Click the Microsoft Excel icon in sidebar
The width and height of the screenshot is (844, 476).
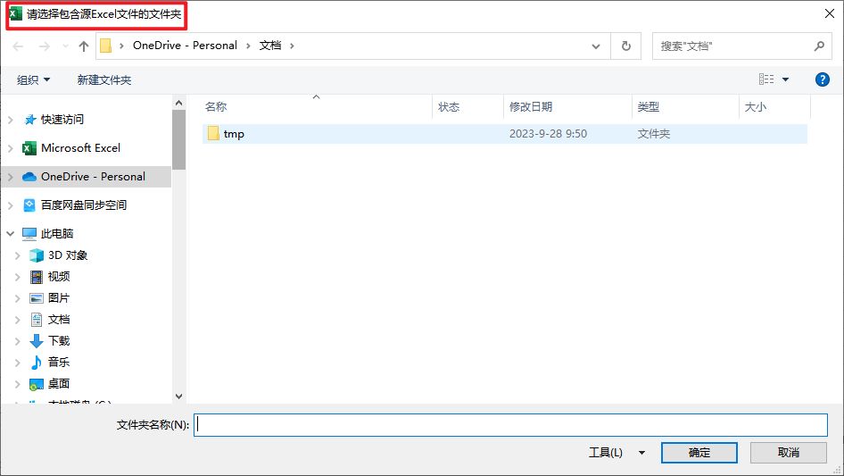pos(29,148)
